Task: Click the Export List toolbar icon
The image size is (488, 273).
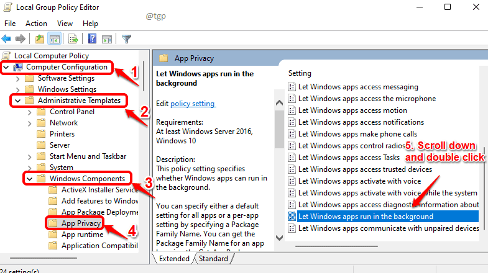Action: tap(73, 39)
